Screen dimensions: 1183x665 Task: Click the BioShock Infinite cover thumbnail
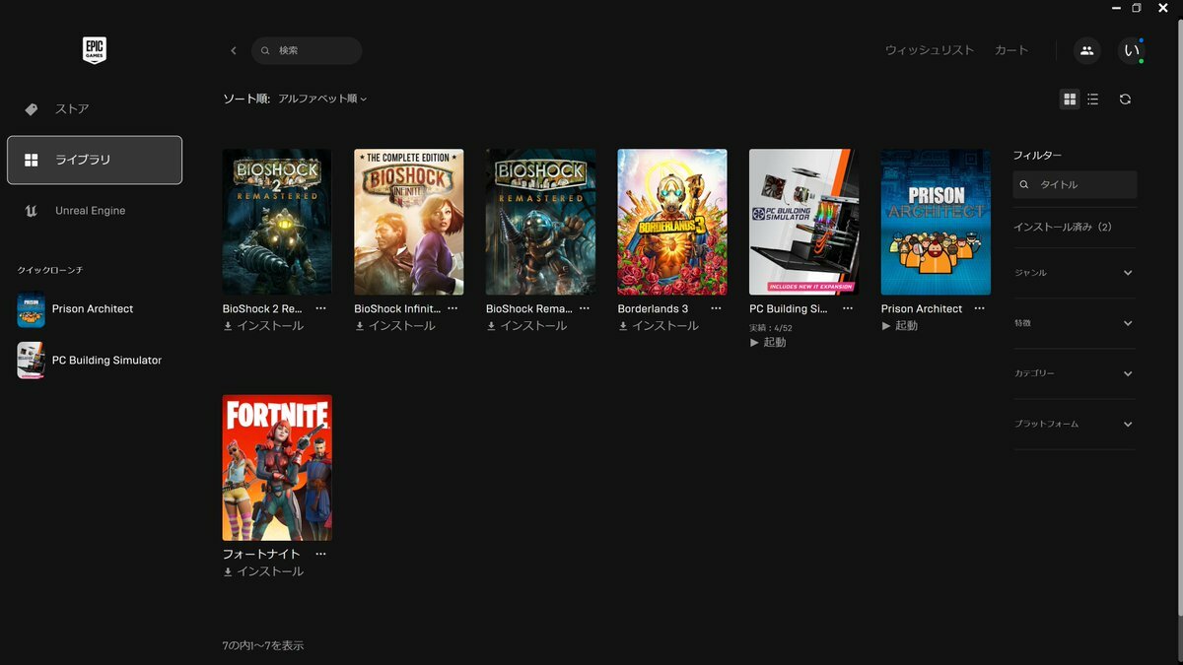click(x=409, y=222)
